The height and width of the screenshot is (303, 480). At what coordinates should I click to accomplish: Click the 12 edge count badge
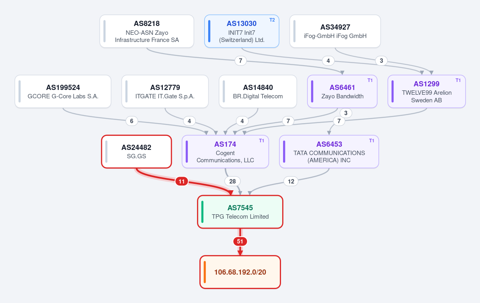click(x=291, y=181)
